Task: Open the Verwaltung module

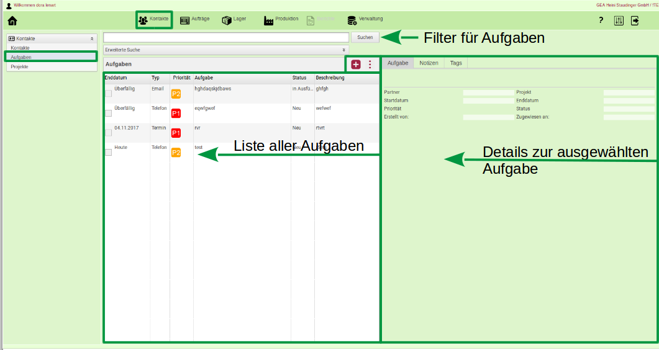Action: pyautogui.click(x=365, y=20)
